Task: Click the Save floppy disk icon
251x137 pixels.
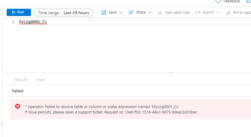Action: point(104,12)
